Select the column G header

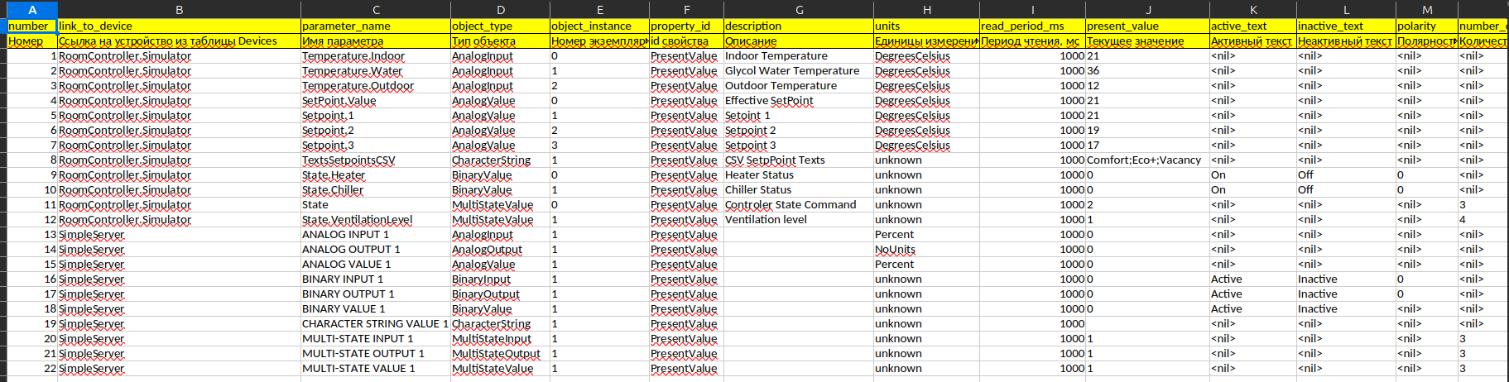(x=799, y=10)
